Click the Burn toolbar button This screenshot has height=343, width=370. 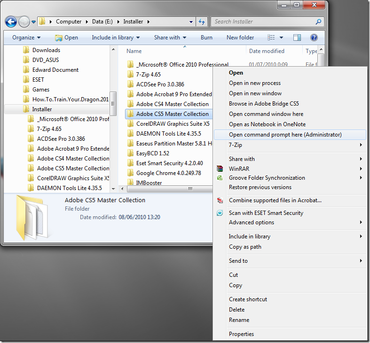point(206,38)
